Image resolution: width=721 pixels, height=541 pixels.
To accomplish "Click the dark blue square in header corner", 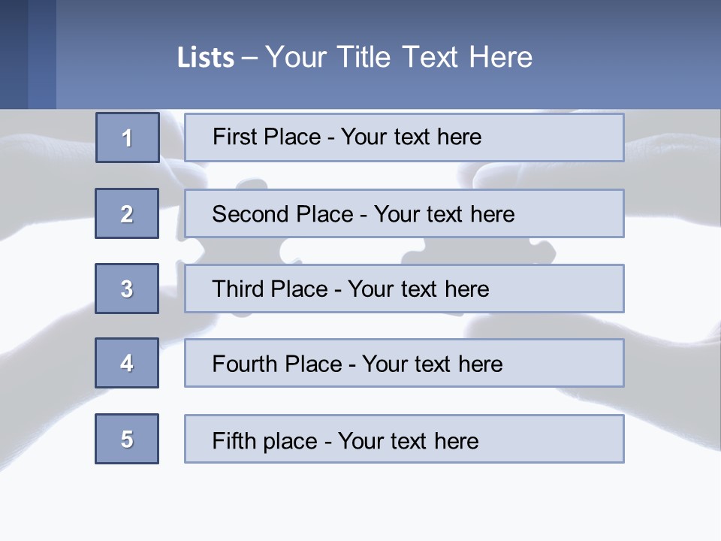I will (x=14, y=54).
